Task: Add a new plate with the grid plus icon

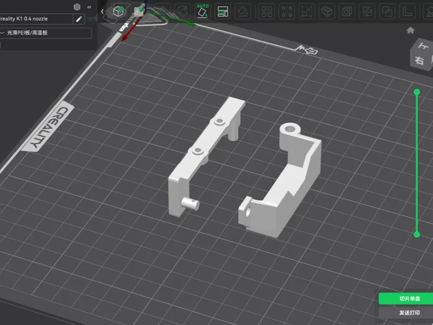Action: pos(139,11)
